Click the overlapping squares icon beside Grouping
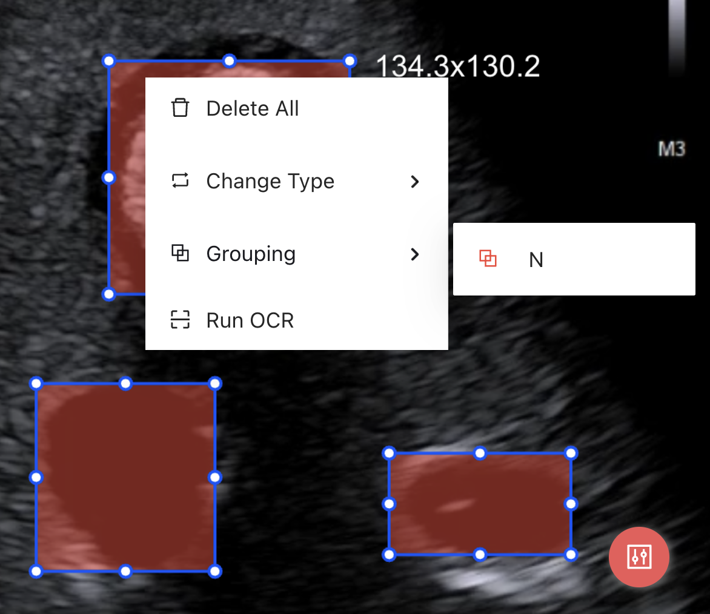The width and height of the screenshot is (710, 614). (x=180, y=253)
